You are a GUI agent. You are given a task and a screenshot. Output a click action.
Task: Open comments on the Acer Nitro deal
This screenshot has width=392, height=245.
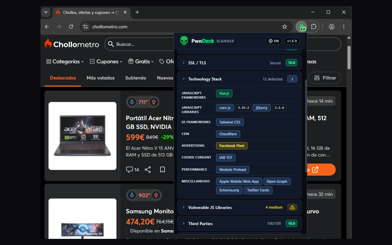coord(133,169)
